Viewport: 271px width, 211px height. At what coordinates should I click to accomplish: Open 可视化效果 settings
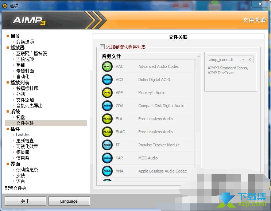(x=27, y=146)
